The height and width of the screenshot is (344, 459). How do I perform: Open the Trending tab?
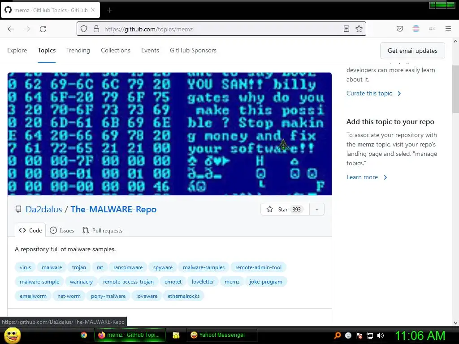[x=78, y=50]
